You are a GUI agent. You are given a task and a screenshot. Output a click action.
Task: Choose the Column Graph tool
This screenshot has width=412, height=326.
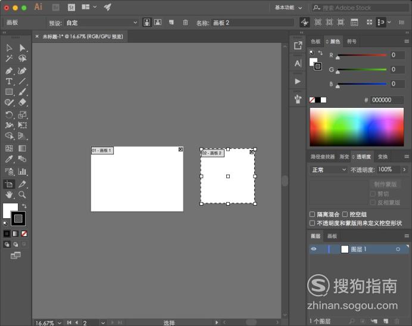click(x=23, y=172)
